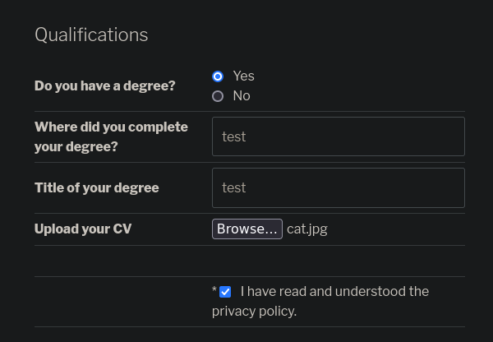The image size is (493, 342).
Task: Uncheck the privacy policy checkbox
Action: click(225, 292)
